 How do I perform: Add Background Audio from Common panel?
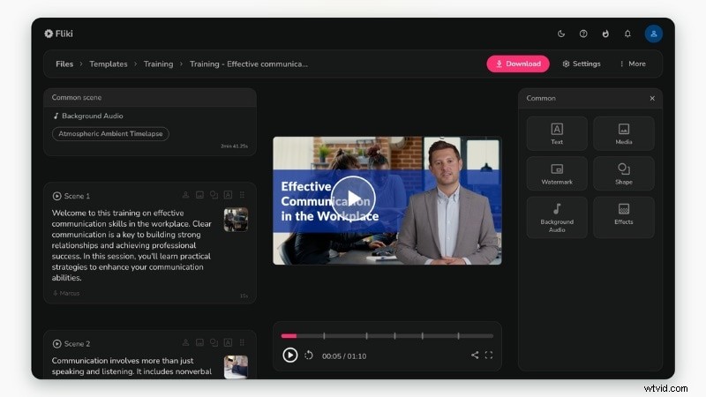click(x=557, y=217)
